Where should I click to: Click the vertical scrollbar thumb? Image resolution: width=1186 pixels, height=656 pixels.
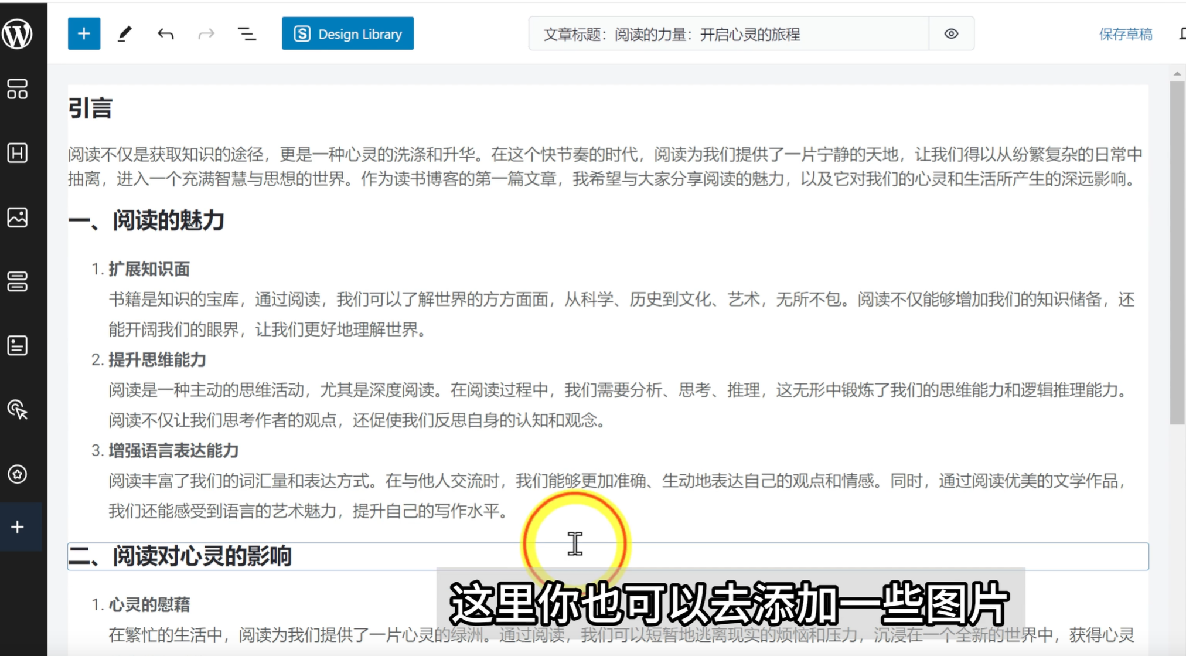pos(1177,253)
